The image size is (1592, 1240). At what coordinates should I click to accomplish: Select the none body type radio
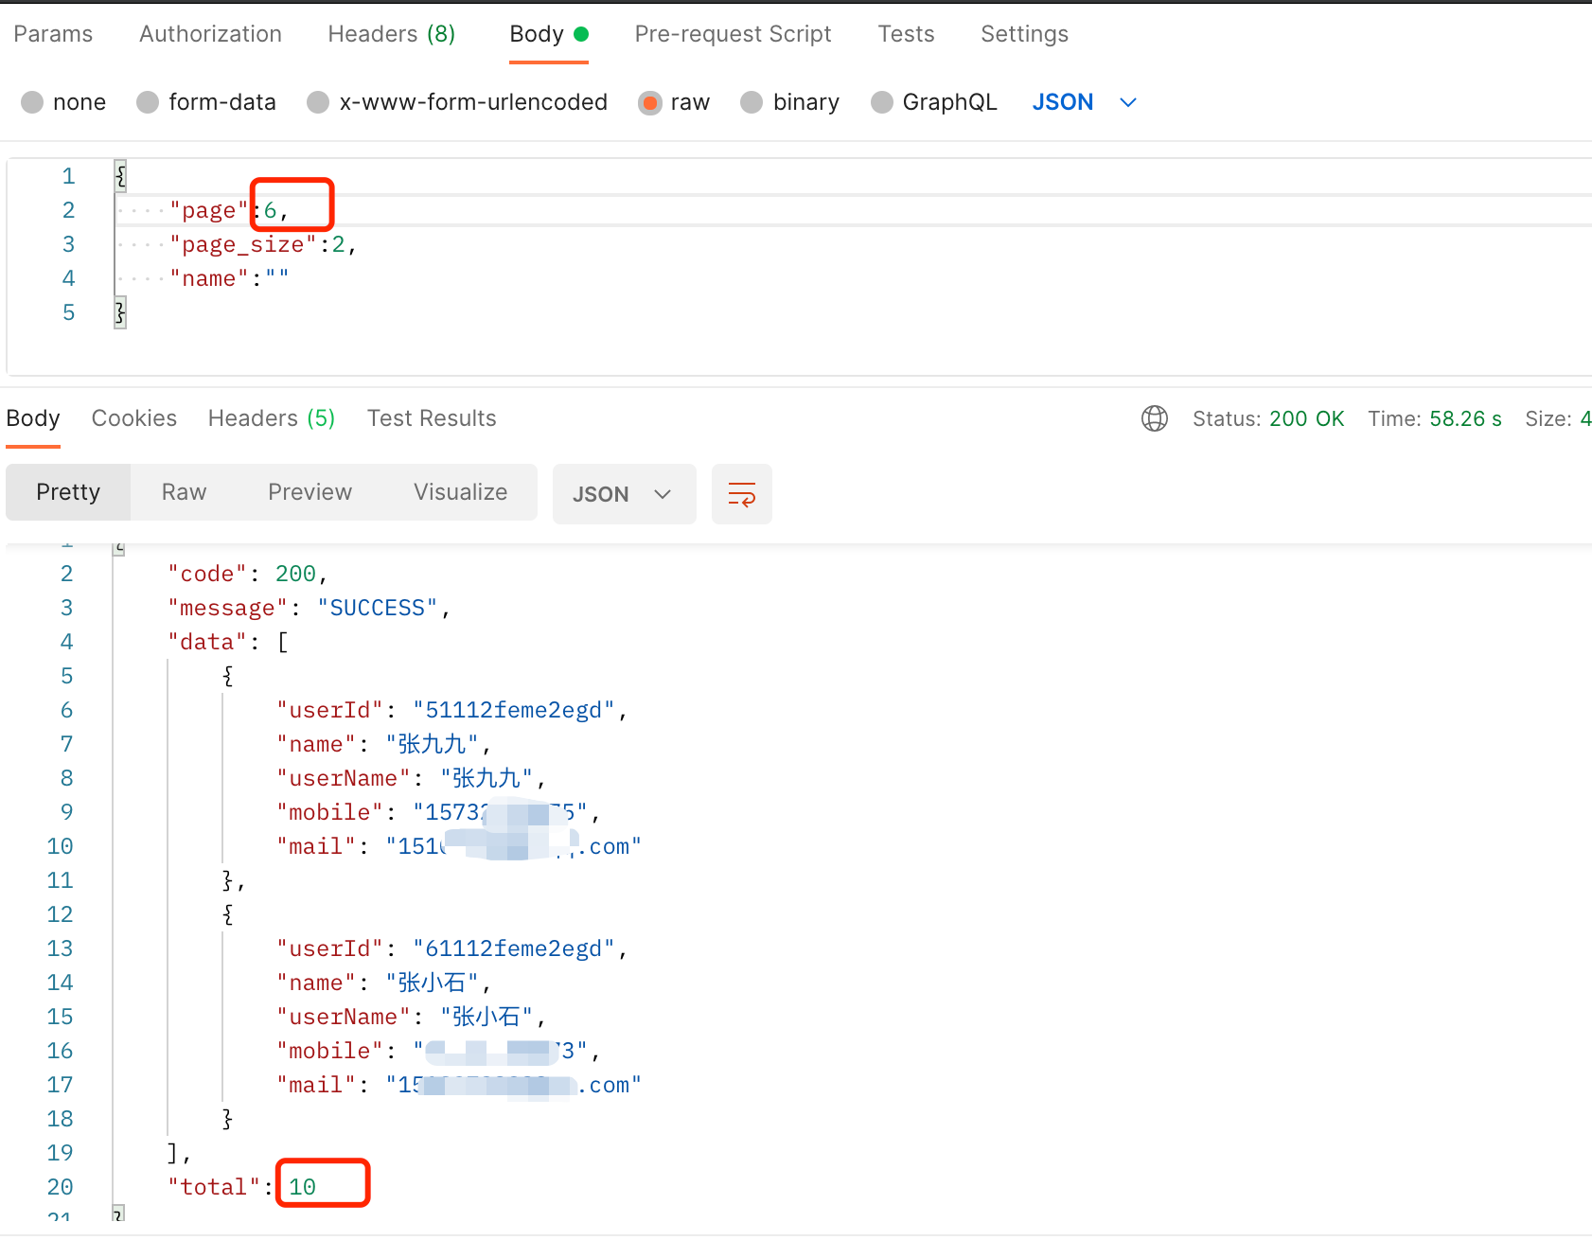tap(32, 102)
